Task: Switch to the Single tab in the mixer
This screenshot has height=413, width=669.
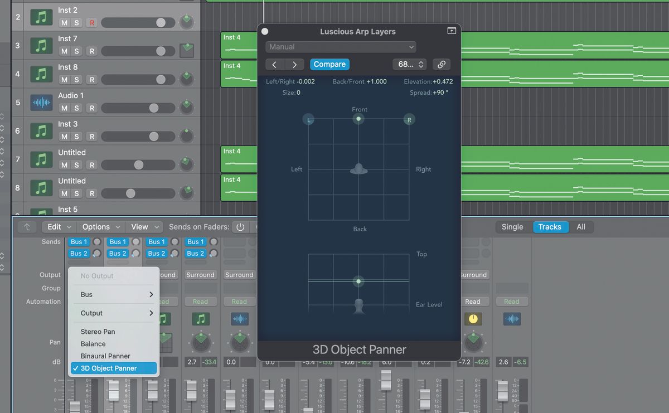Action: coord(512,227)
